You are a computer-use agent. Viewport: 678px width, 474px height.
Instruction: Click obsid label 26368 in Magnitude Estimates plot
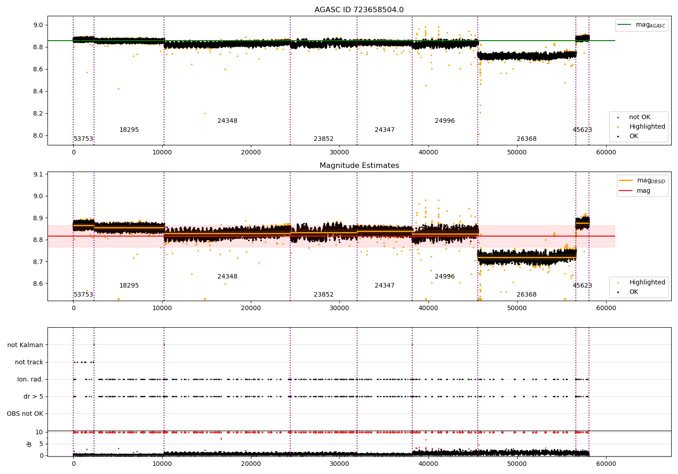click(527, 295)
